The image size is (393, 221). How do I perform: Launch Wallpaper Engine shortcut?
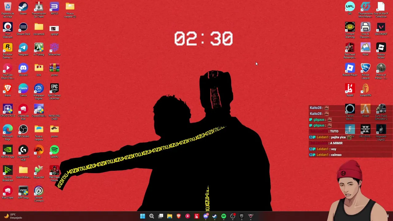pyautogui.click(x=39, y=92)
